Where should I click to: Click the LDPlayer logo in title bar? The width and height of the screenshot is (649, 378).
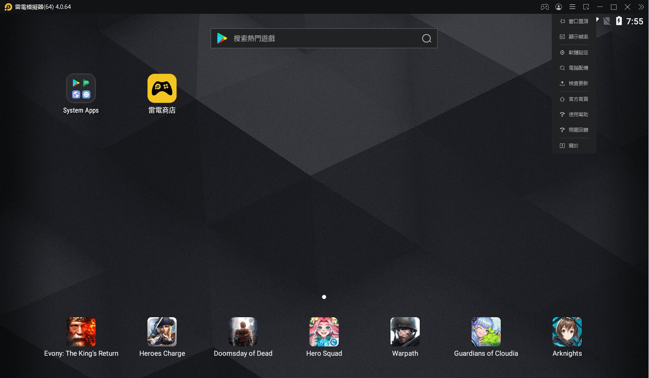click(x=8, y=7)
